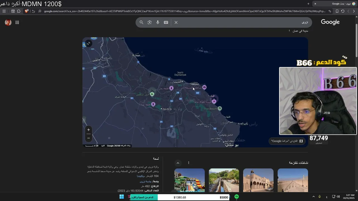The height and width of the screenshot is (201, 358).
Task: Open suggested activities three-dot menu
Action: tap(189, 163)
